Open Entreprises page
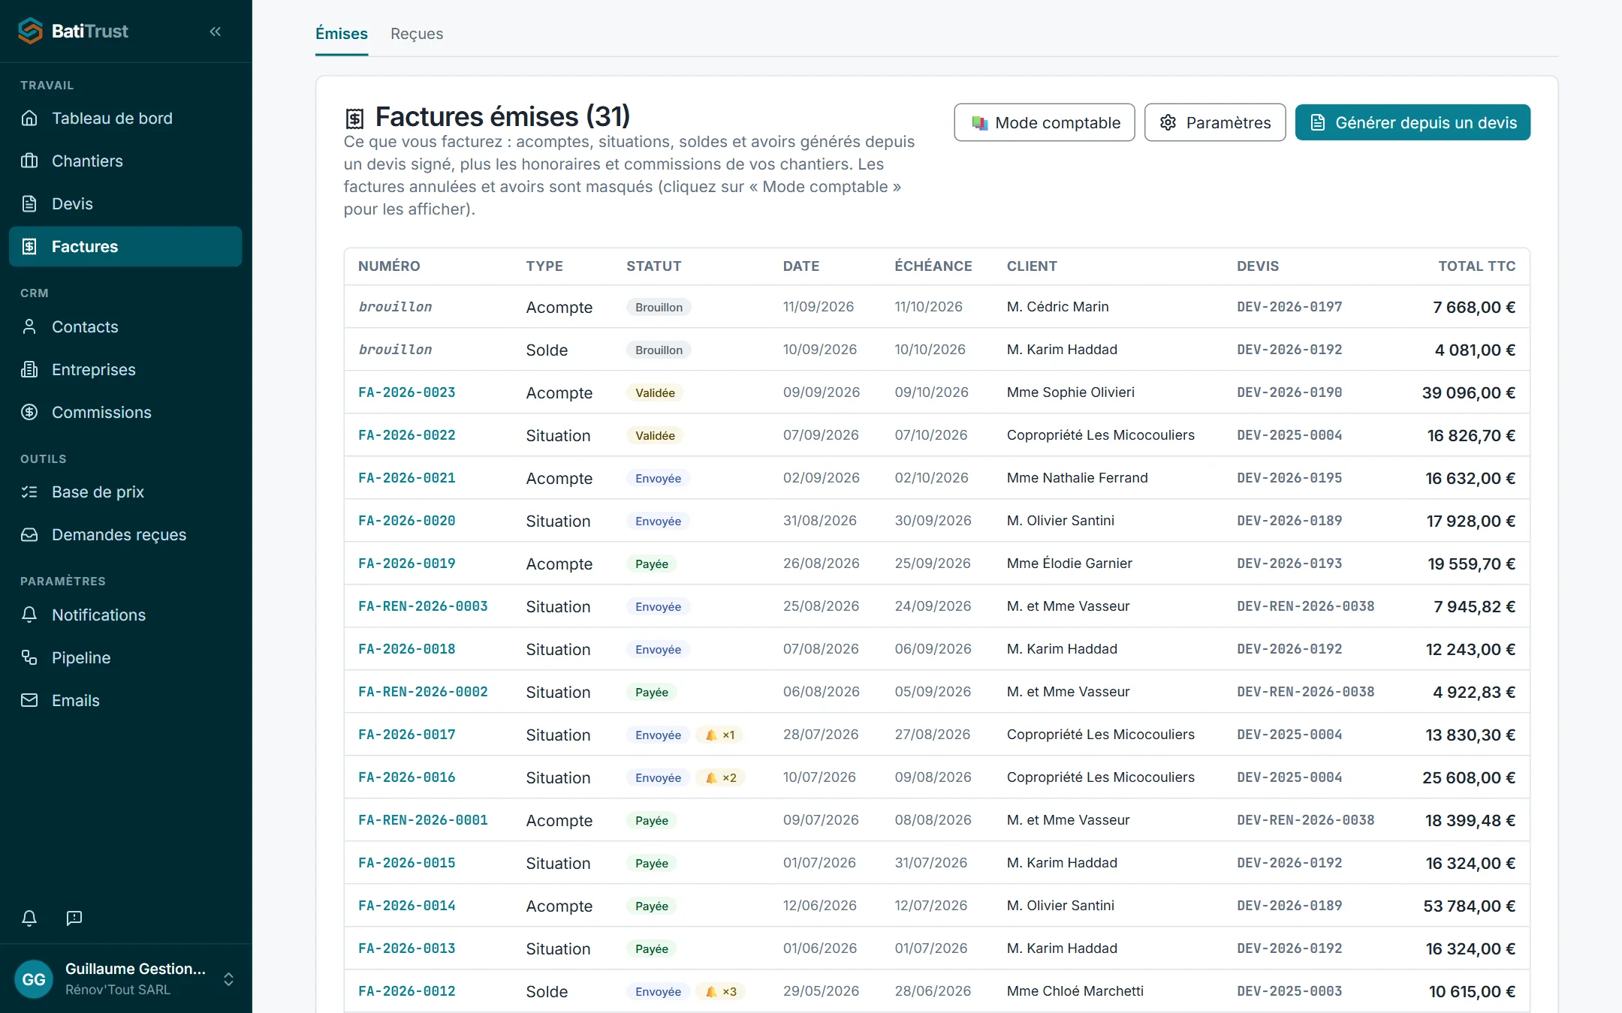The height and width of the screenshot is (1013, 1622). (x=125, y=370)
